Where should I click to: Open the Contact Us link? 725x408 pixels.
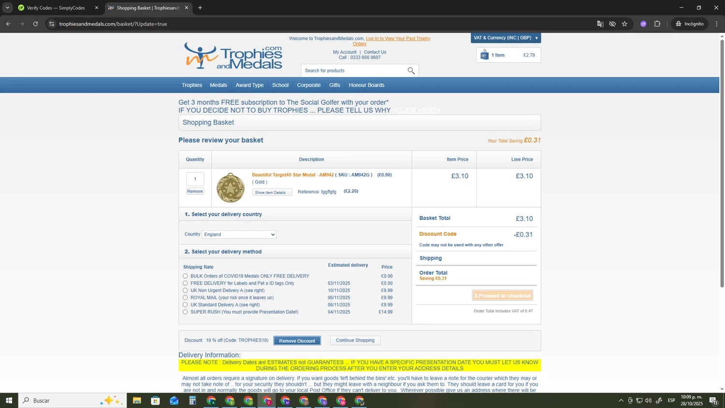pyautogui.click(x=375, y=52)
